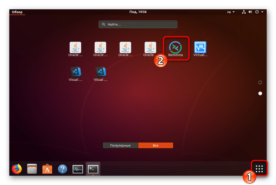Open System Monitor from the dock
This screenshot has width=276, height=185.
pos(78,168)
